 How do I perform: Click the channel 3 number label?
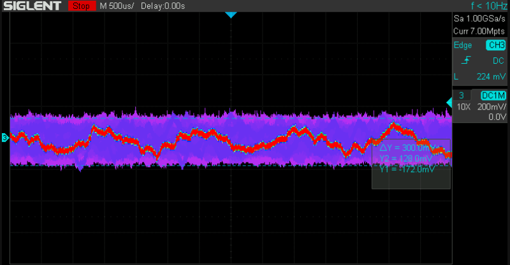(x=461, y=95)
